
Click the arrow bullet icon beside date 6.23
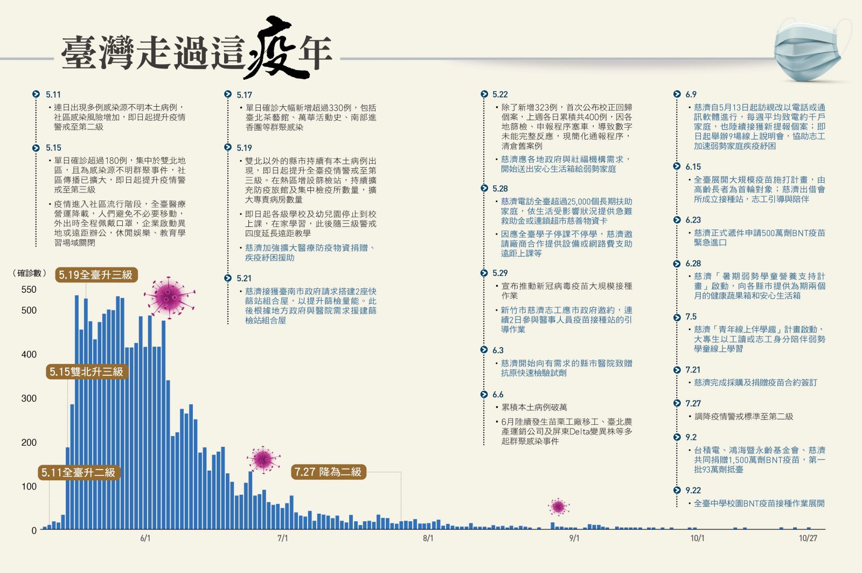coord(677,220)
